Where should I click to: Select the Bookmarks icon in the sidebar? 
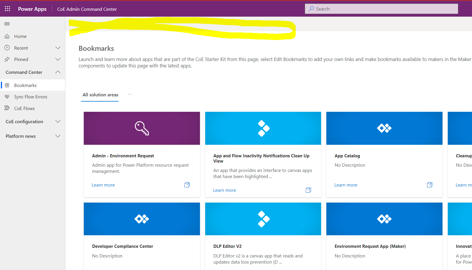[x=7, y=85]
